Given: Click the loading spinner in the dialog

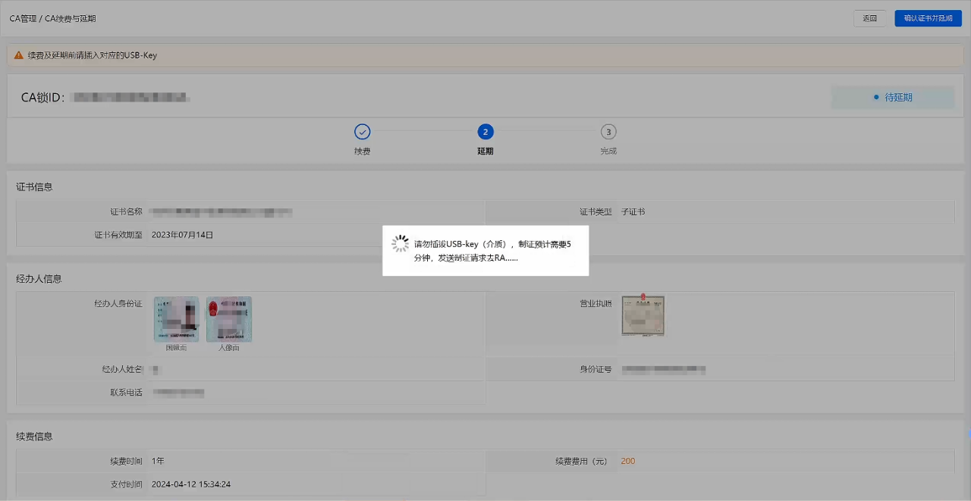Looking at the screenshot, I should (400, 244).
